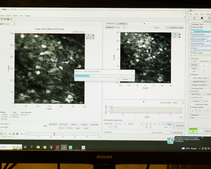Open the Export menu in the menu bar
Viewport: 211px width, 169px height.
8,15
